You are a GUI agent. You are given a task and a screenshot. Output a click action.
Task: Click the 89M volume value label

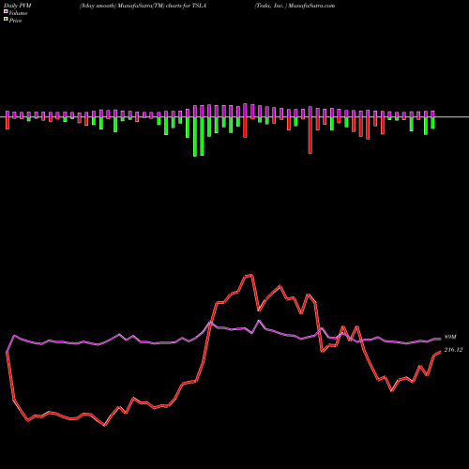450,337
